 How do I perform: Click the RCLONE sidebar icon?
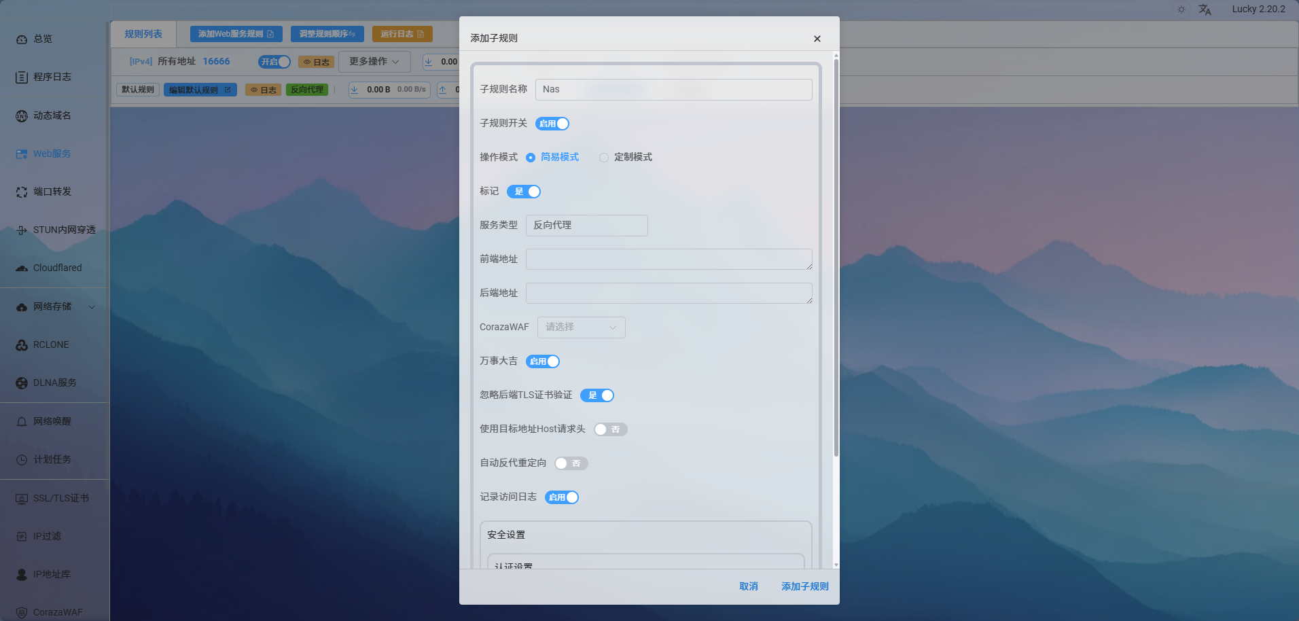(x=22, y=345)
